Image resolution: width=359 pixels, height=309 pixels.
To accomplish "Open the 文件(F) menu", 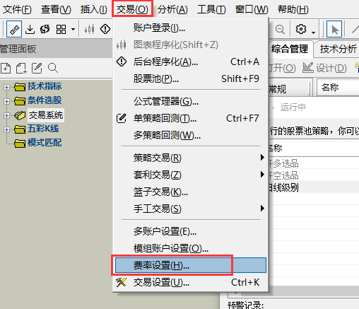I will pos(17,9).
